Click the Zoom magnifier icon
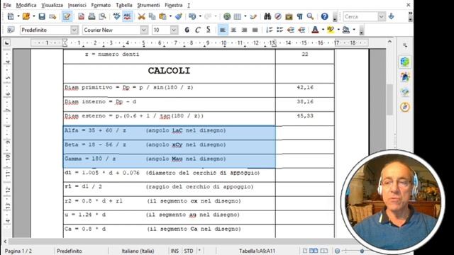 pyautogui.click(x=310, y=16)
